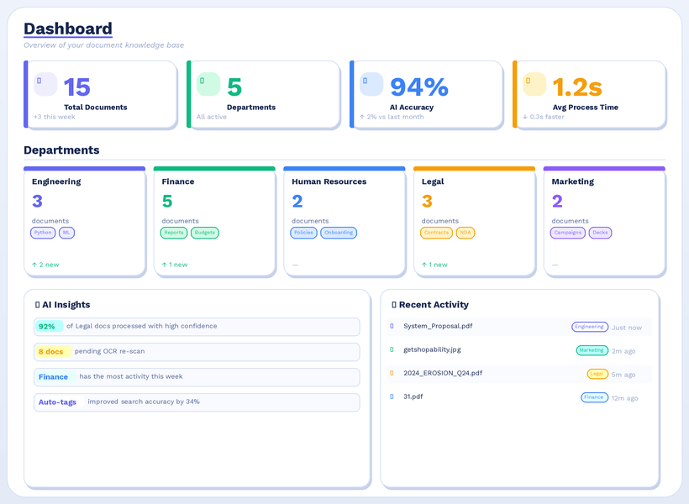This screenshot has width=689, height=504.
Task: Select the Campaigns tag in Marketing
Action: tap(568, 233)
